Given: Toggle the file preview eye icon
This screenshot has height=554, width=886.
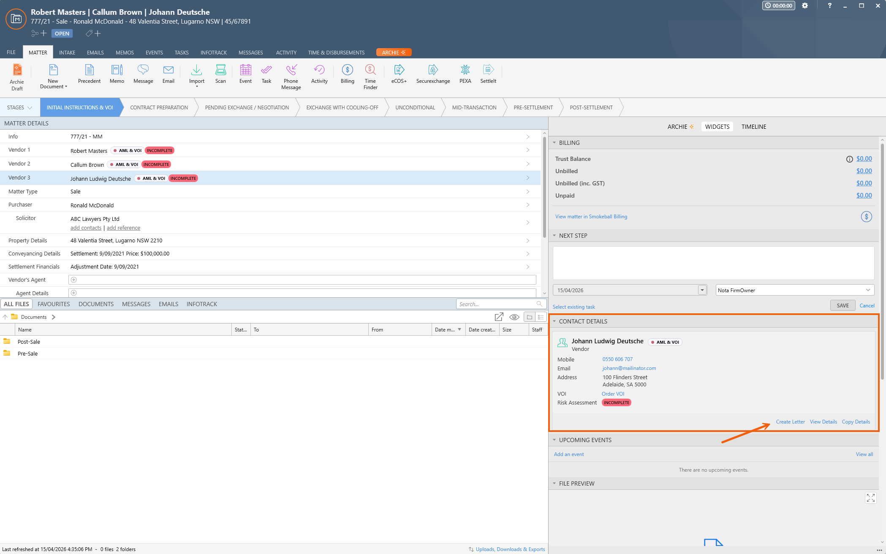Looking at the screenshot, I should point(514,317).
